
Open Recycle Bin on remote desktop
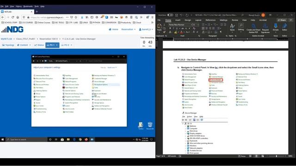coord(150,125)
